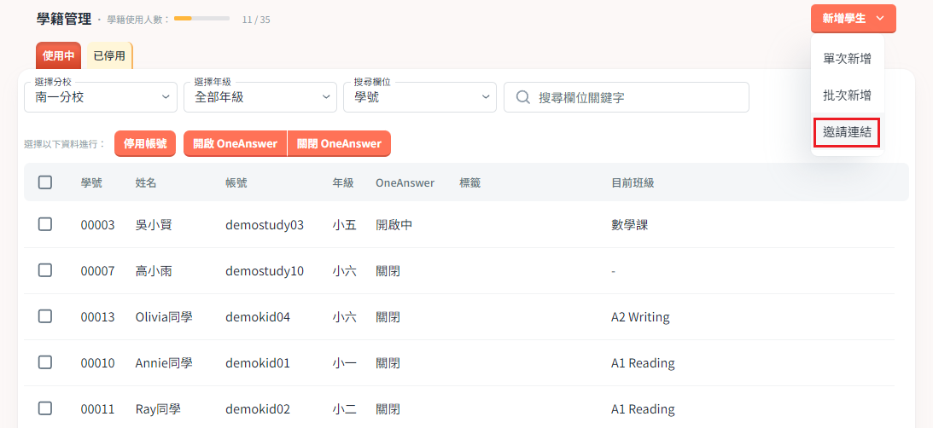
Task: Click the 帳號 column header
Action: 236,183
